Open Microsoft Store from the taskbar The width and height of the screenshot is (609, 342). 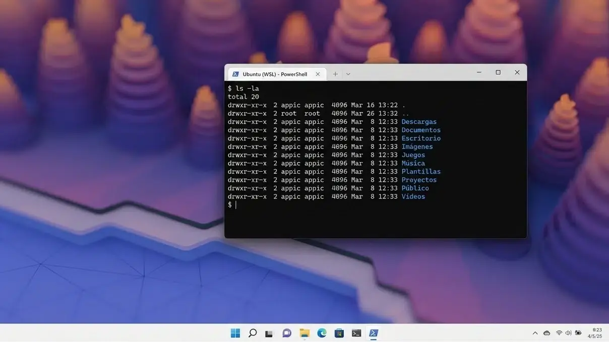click(339, 333)
